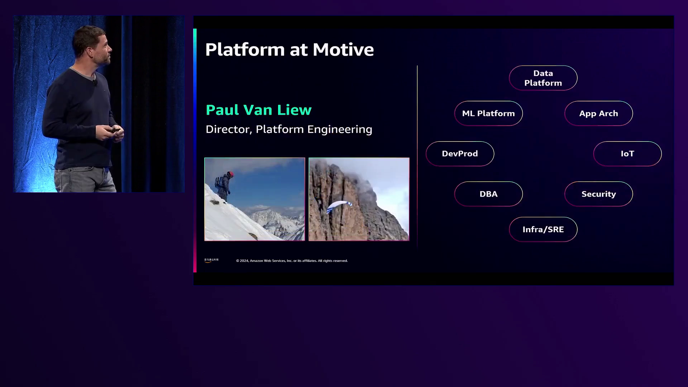Screen dimensions: 688x387
Task: Click the Security pill
Action: [x=598, y=194]
